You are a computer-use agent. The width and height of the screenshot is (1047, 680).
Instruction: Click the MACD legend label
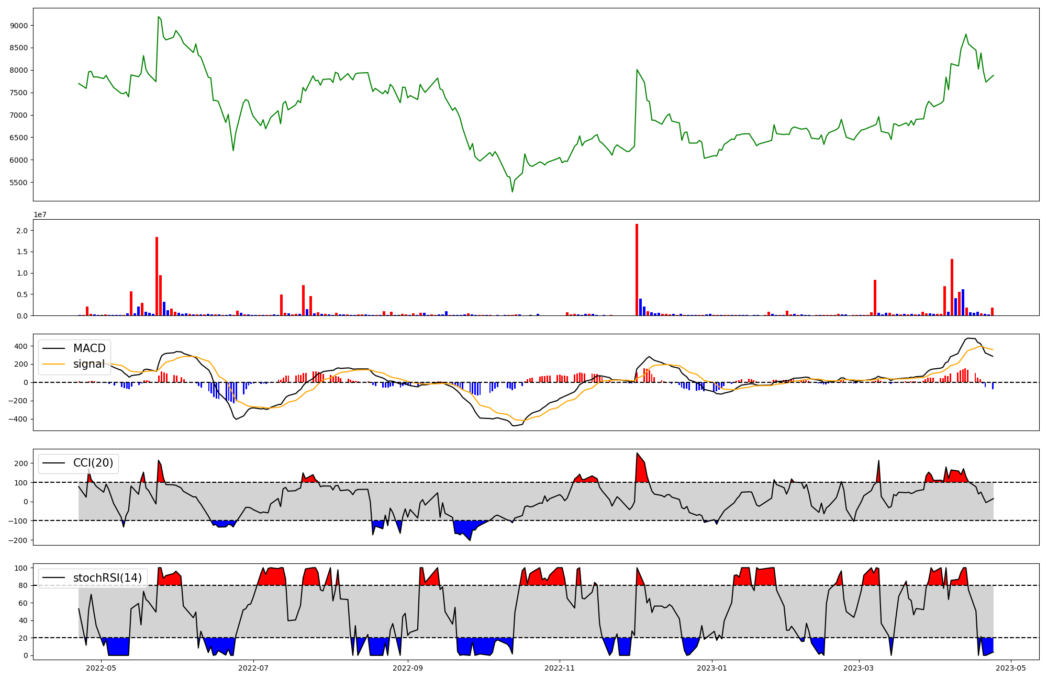pyautogui.click(x=89, y=348)
